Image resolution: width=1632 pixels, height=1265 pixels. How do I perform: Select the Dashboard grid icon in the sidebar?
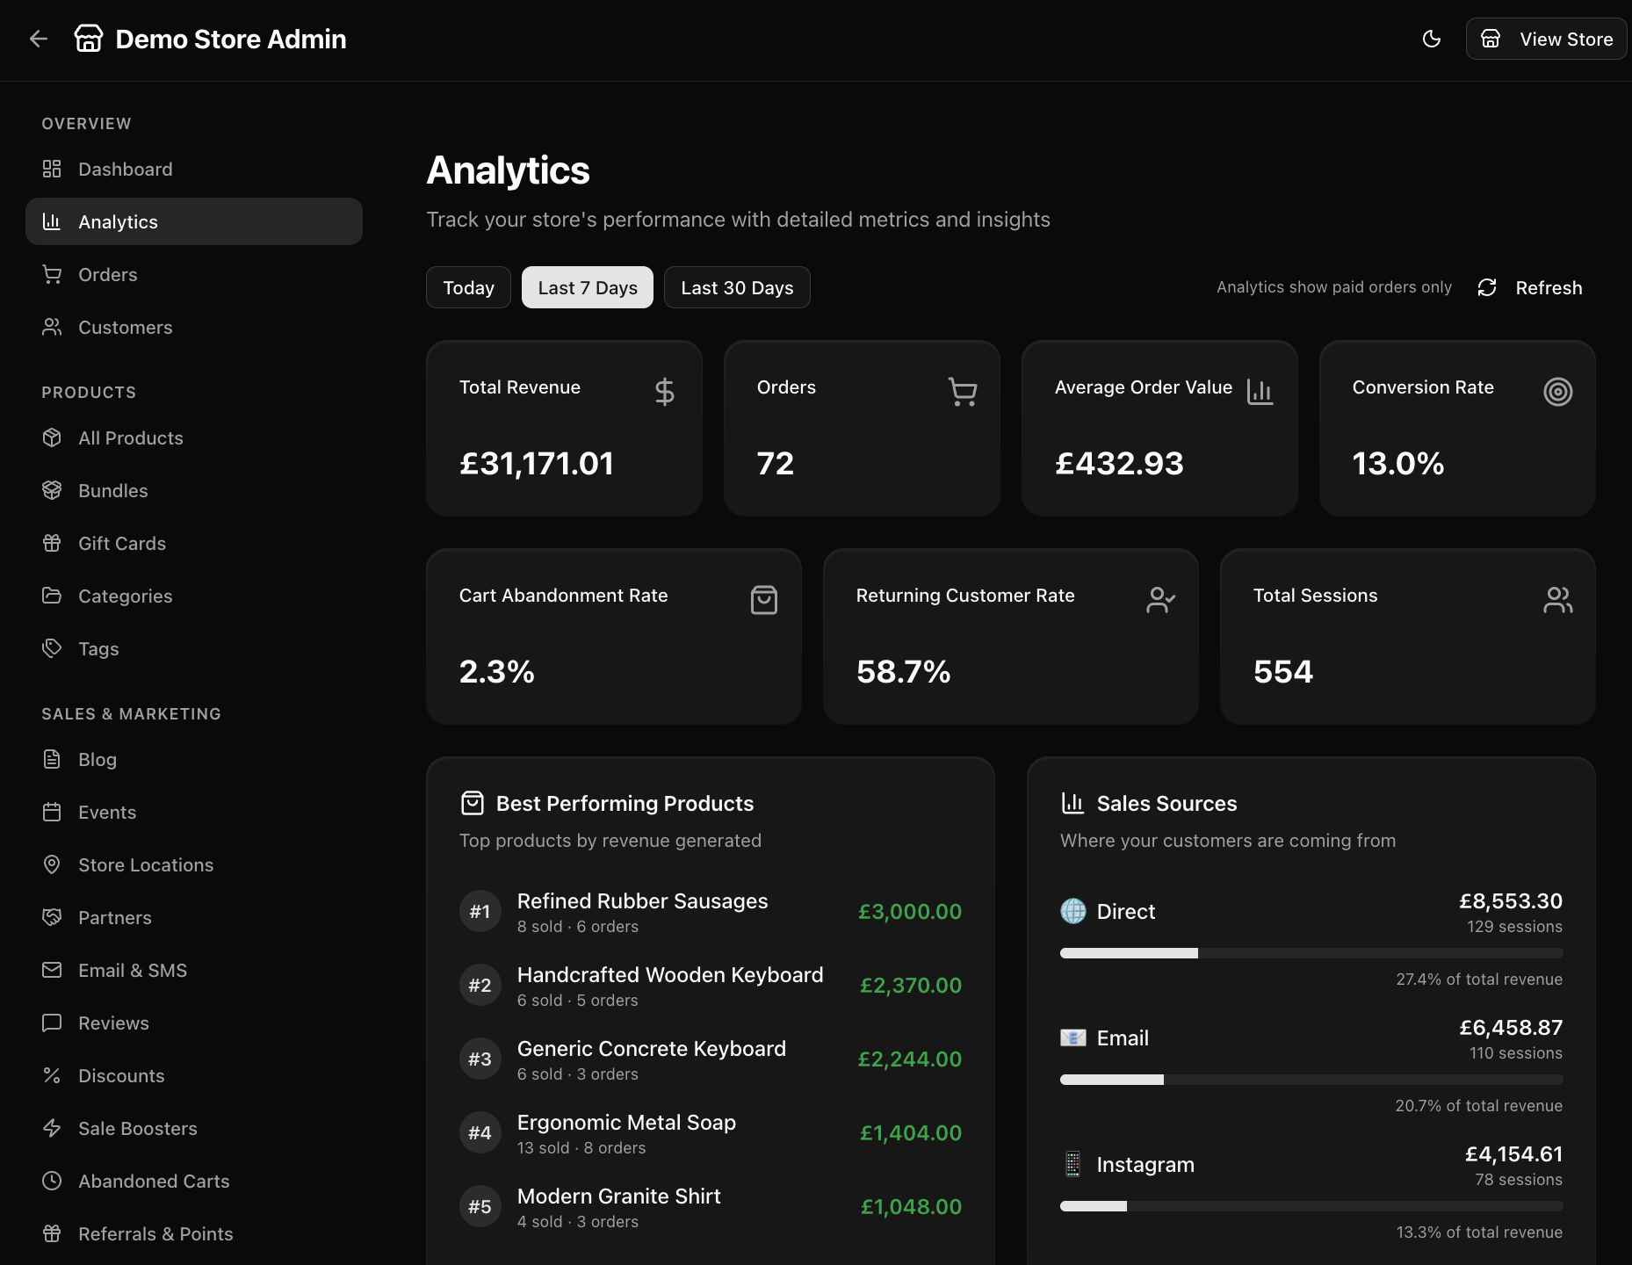pos(52,169)
